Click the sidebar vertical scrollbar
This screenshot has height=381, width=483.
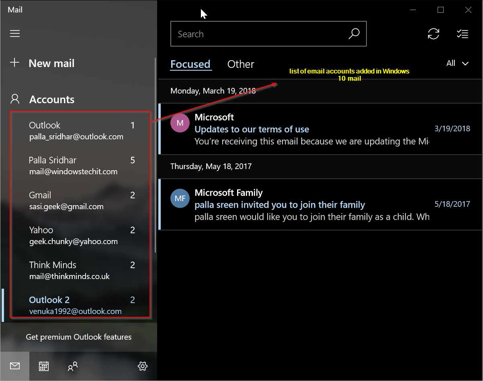156,155
